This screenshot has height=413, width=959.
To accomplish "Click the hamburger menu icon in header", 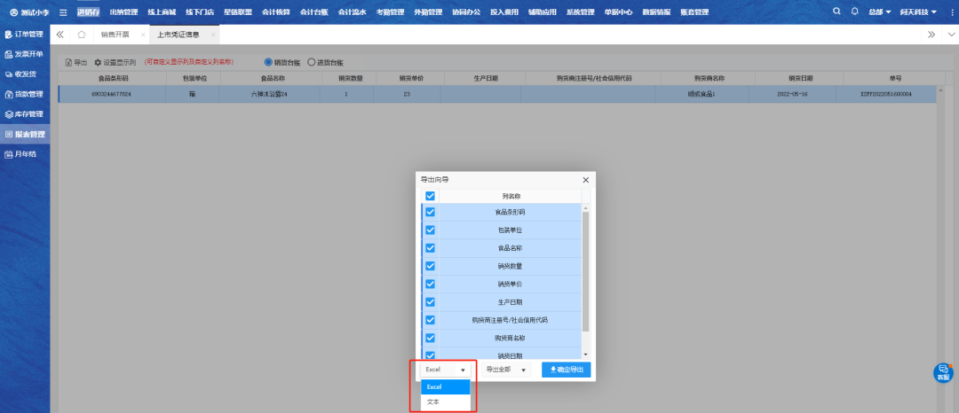I will click(x=63, y=12).
